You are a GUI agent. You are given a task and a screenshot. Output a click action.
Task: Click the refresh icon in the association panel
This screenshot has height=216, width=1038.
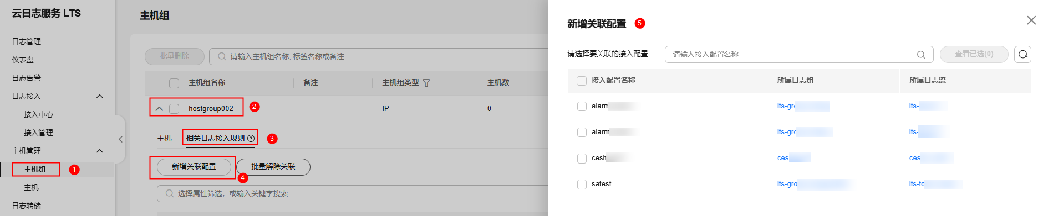point(1022,54)
